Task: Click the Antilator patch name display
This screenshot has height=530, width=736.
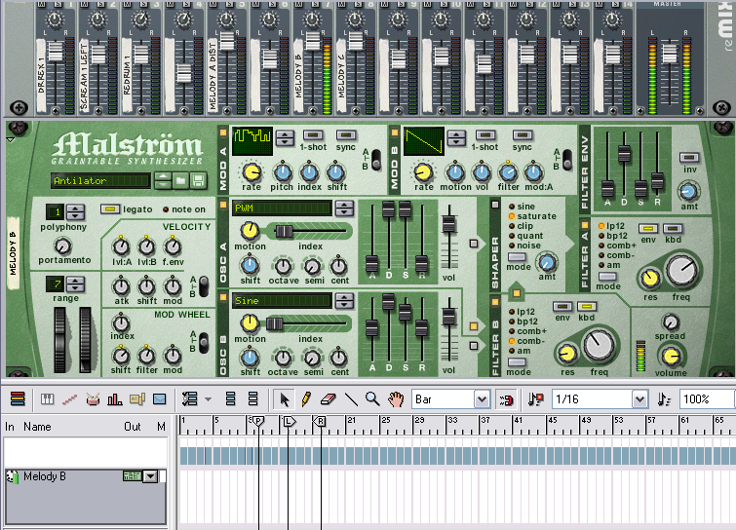Action: pyautogui.click(x=100, y=180)
